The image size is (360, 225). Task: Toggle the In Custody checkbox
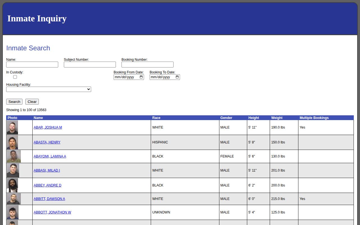(x=15, y=77)
